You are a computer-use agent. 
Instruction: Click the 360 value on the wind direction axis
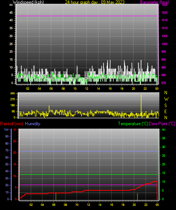[x=13, y=93]
